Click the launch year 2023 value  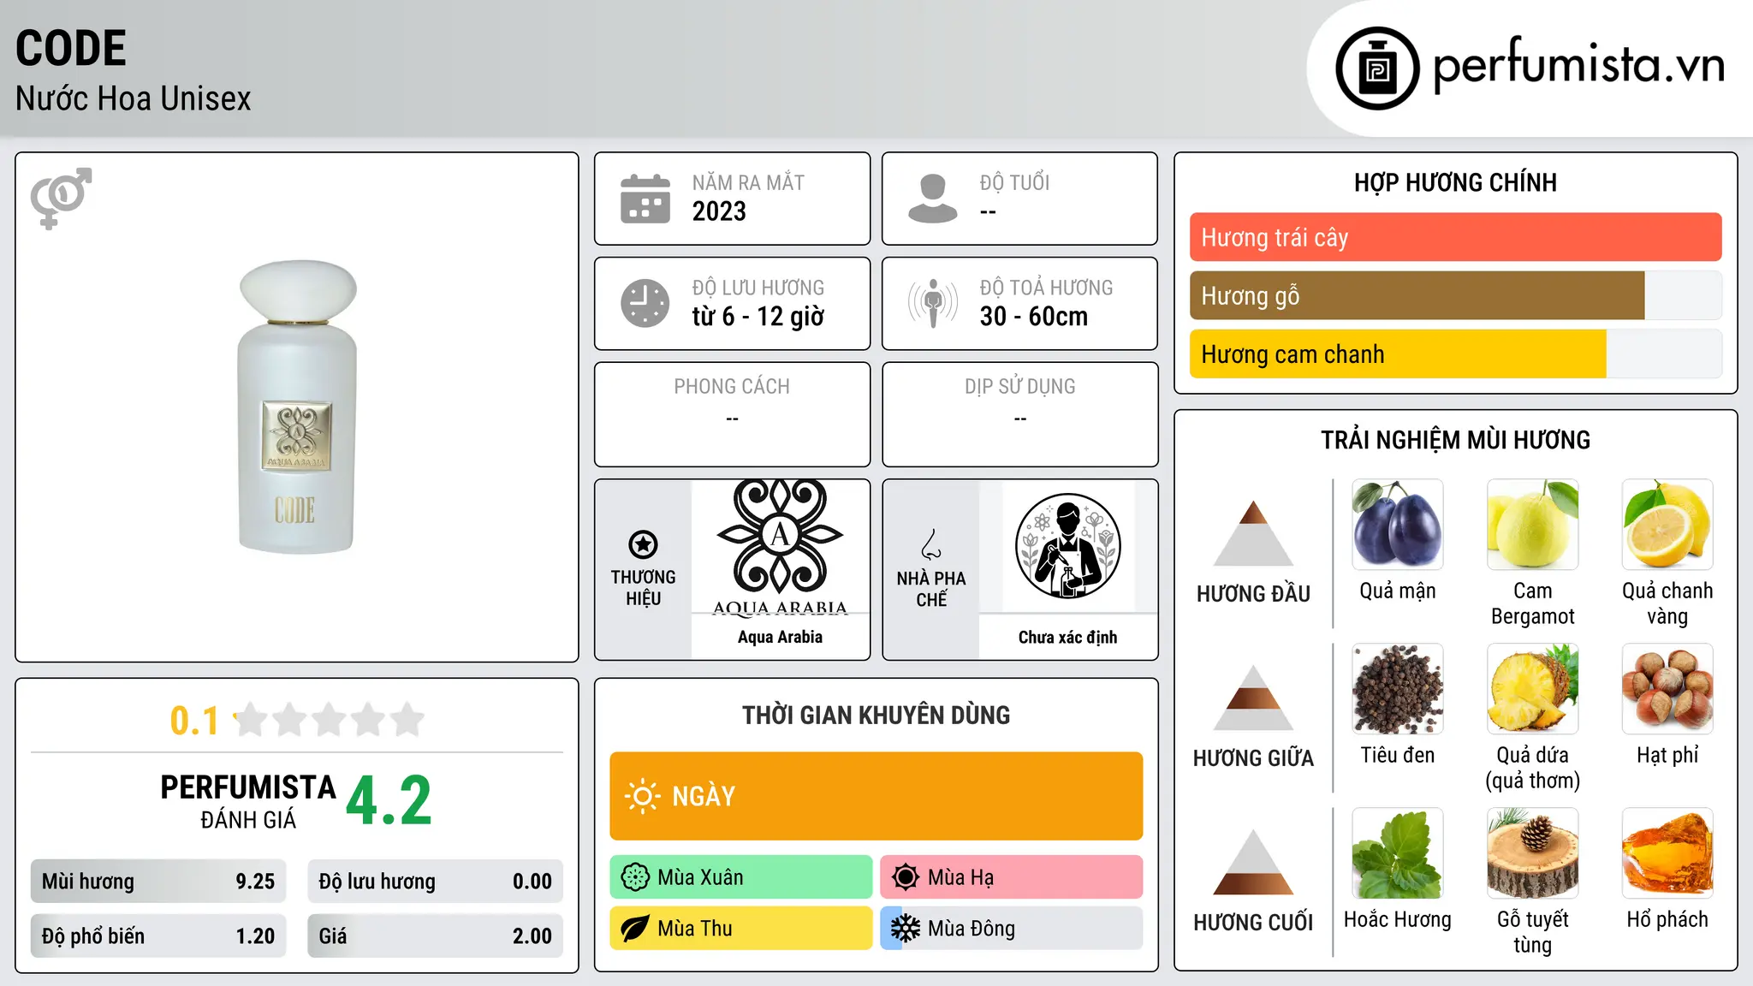tap(719, 211)
